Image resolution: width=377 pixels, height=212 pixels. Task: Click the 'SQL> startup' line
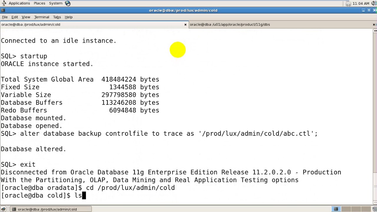[x=24, y=56]
